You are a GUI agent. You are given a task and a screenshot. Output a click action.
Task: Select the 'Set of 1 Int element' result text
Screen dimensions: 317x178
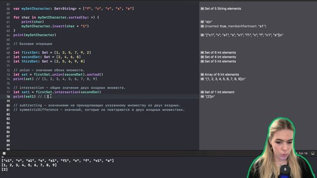tap(219, 92)
